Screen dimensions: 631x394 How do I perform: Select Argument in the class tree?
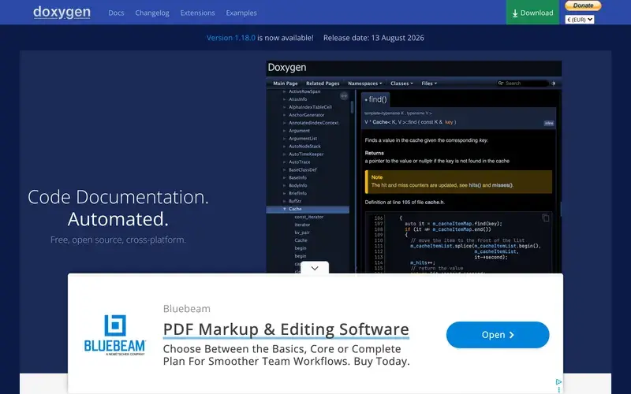click(299, 131)
